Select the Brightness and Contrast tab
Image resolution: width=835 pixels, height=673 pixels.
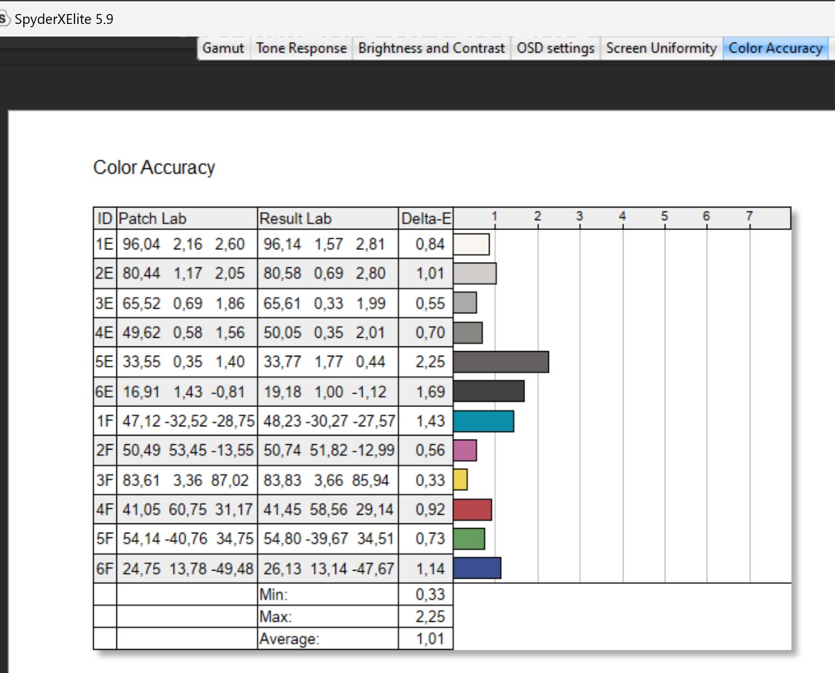point(431,48)
